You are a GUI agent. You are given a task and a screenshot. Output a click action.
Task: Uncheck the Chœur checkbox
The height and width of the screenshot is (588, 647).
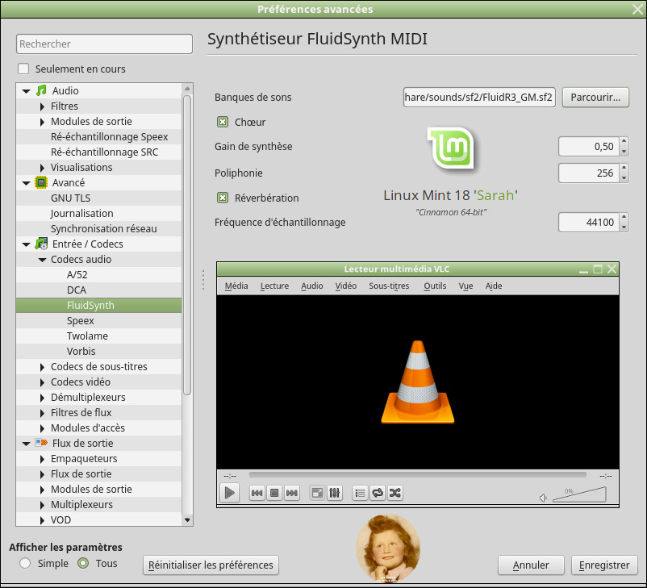(x=223, y=122)
